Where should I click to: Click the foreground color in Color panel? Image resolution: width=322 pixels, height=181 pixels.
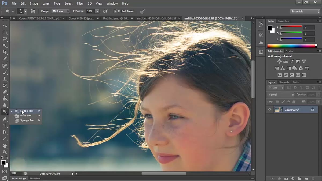click(270, 28)
